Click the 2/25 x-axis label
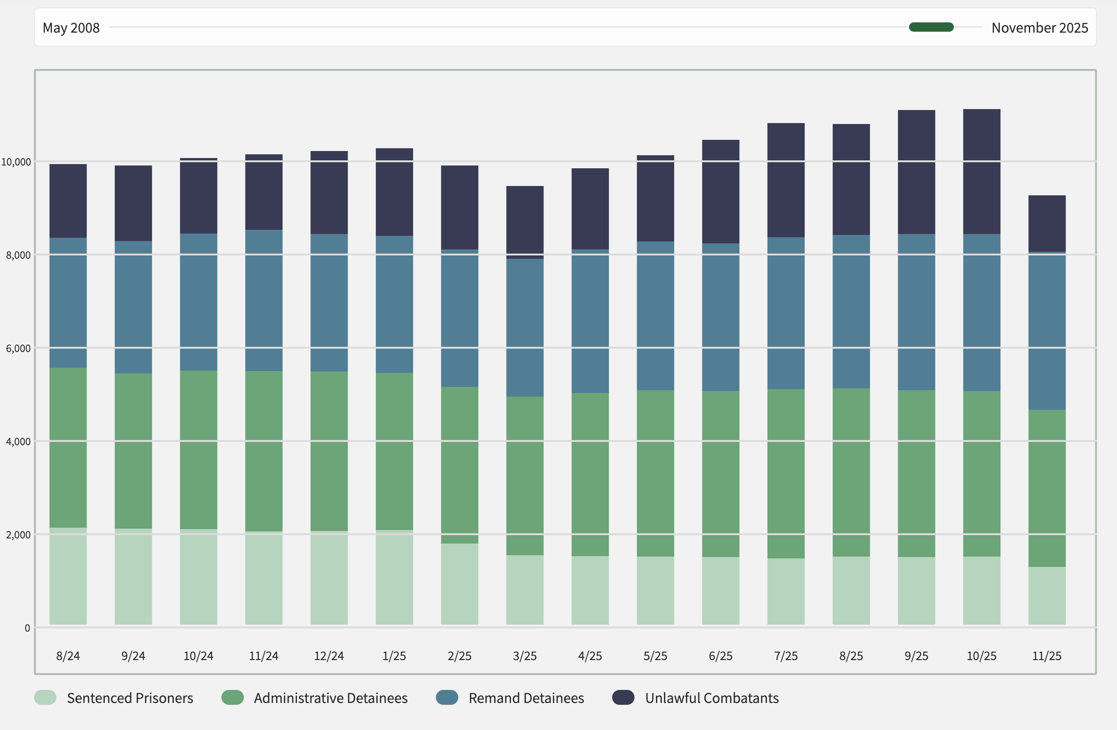 point(460,656)
